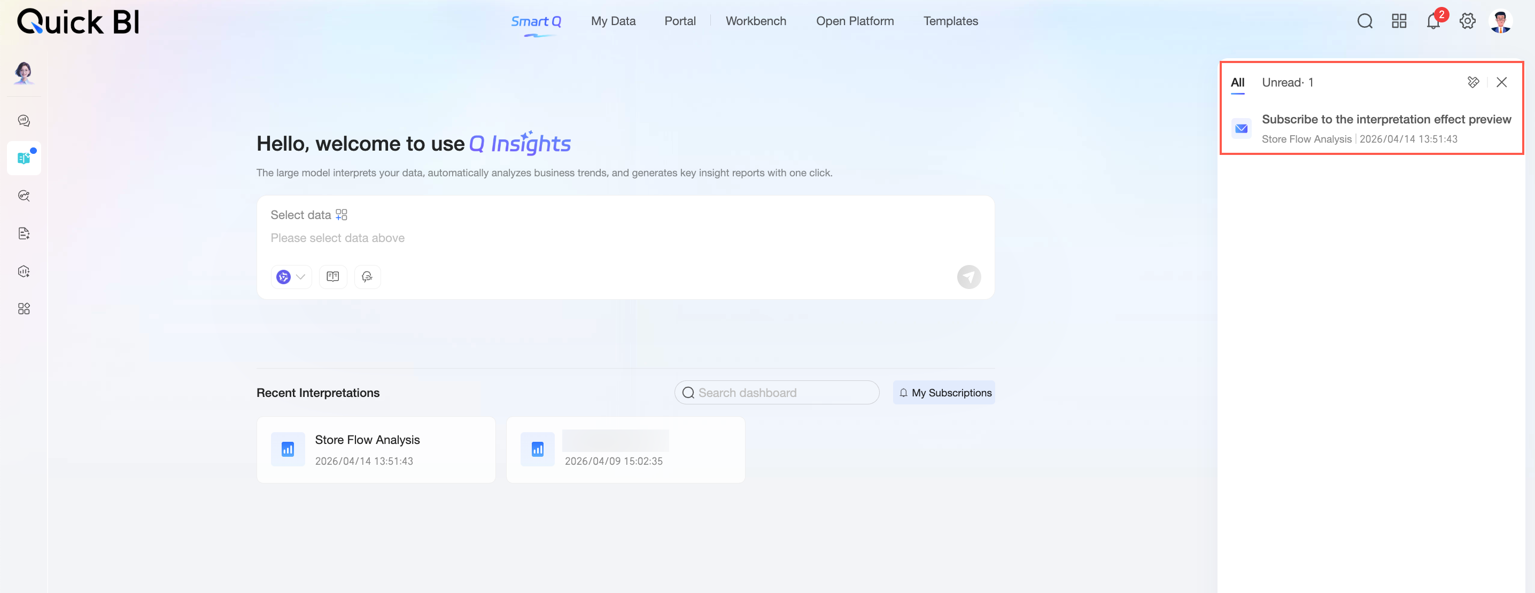Click the mail icon of the notification
1535x593 pixels.
point(1241,129)
